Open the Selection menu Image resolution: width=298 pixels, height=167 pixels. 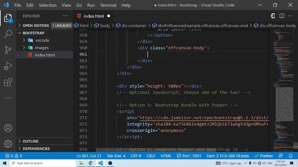(x=47, y=5)
